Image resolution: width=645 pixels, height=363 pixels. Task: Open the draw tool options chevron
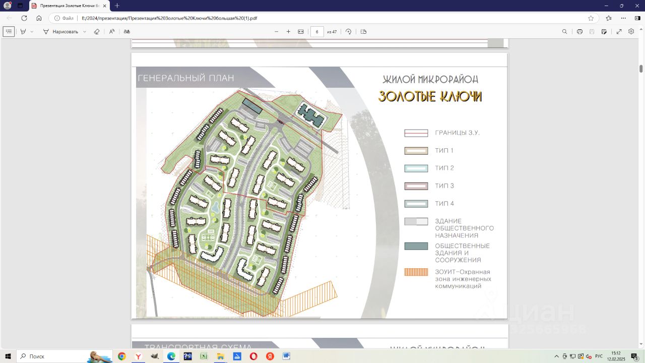[85, 31]
